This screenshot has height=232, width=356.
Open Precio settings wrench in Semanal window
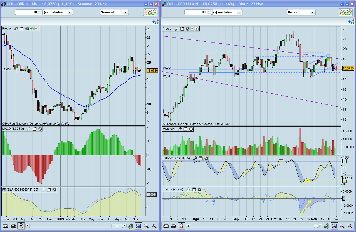click(x=16, y=29)
